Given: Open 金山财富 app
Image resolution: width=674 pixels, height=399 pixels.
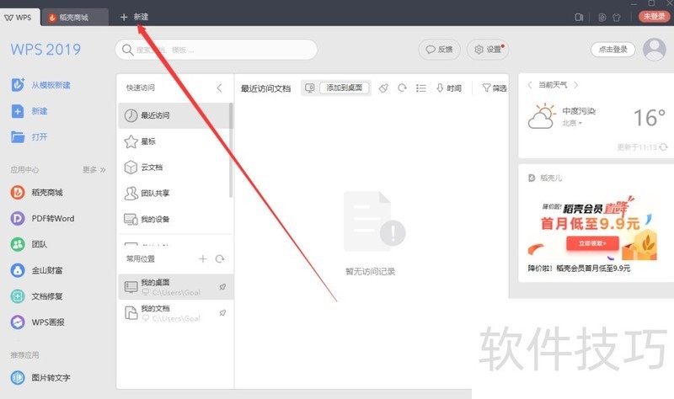Looking at the screenshot, I should coord(37,270).
